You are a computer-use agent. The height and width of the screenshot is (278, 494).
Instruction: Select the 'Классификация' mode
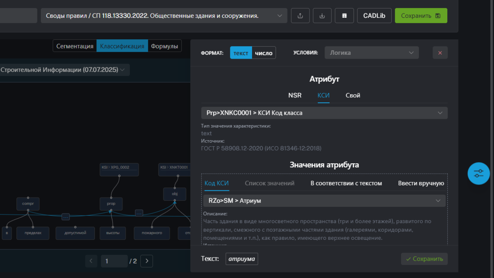pos(122,46)
